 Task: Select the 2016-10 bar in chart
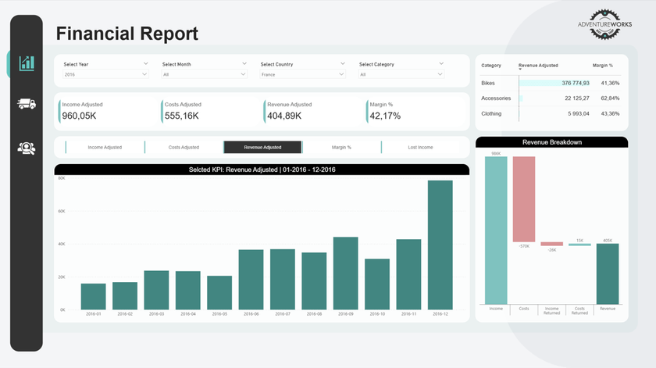coord(377,284)
